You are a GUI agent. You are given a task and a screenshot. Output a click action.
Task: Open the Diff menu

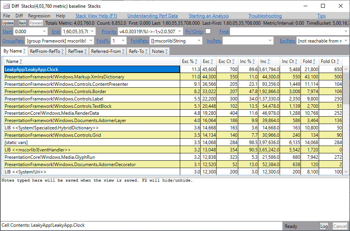[19, 16]
